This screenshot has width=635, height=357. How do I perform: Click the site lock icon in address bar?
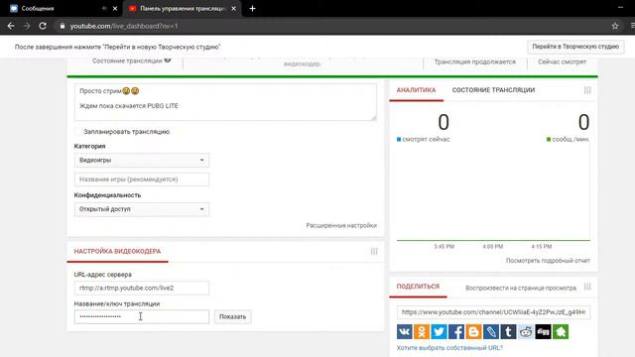click(62, 26)
